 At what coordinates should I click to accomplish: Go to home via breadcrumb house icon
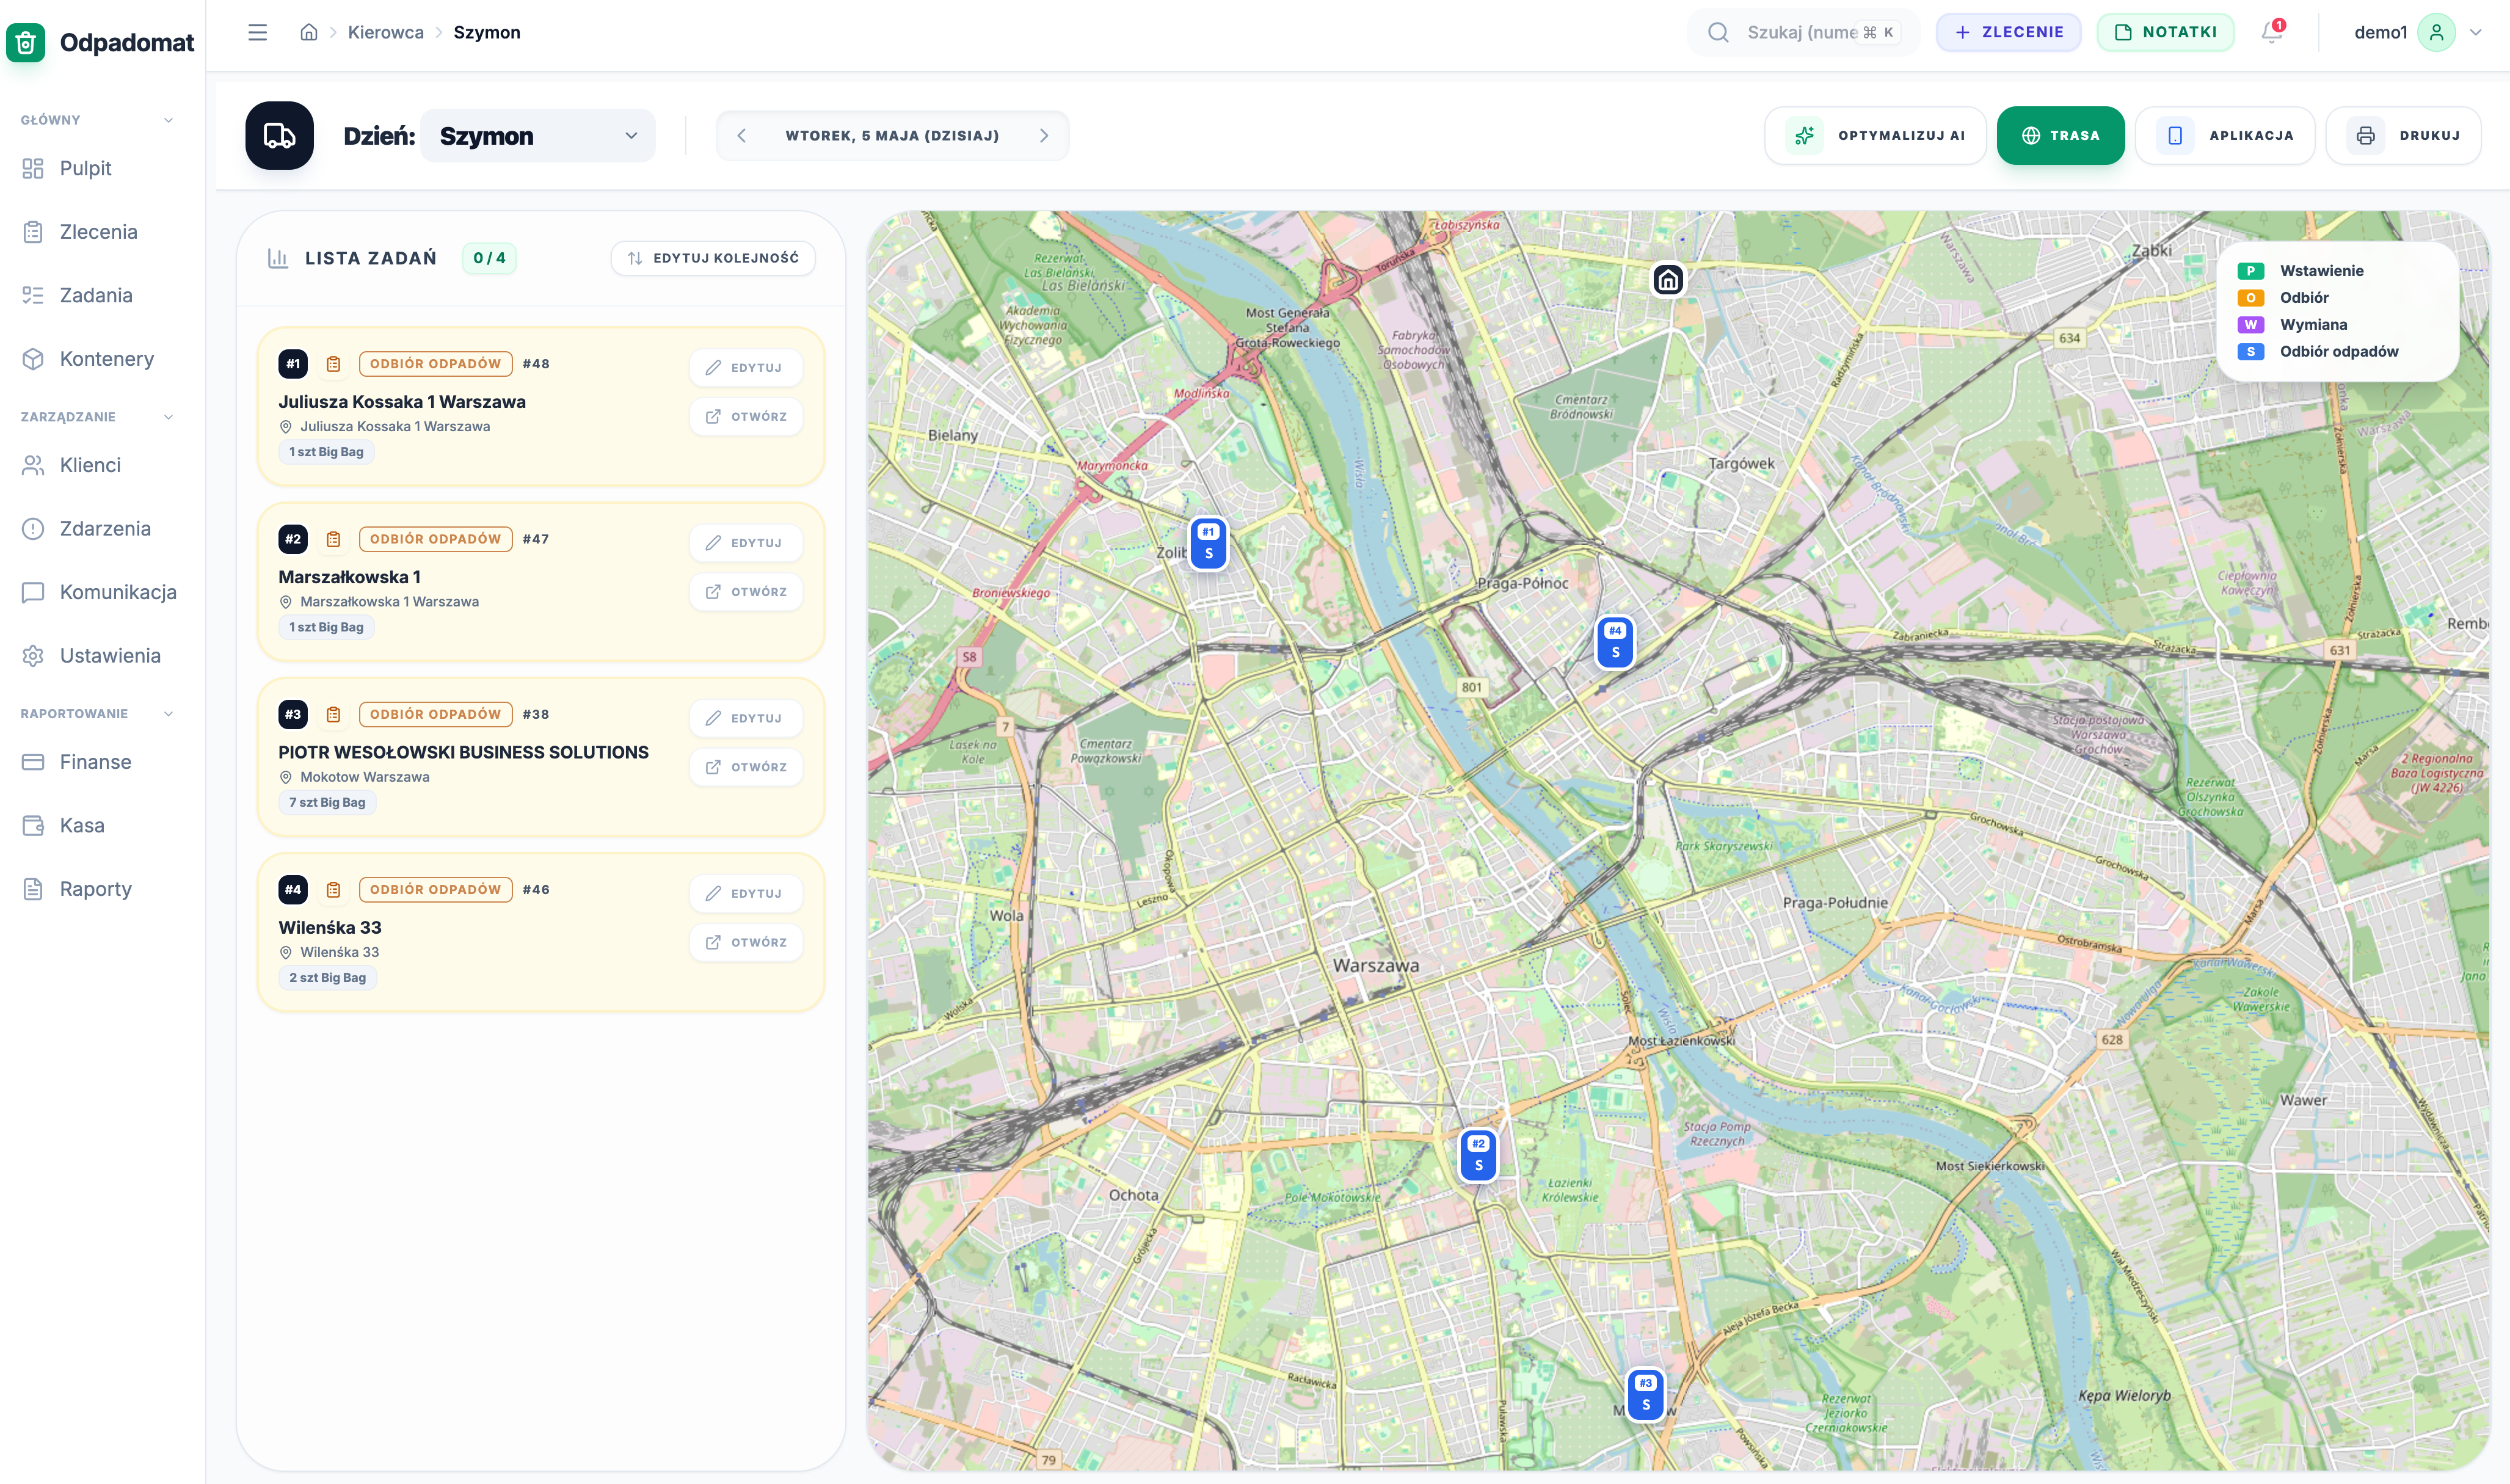309,32
